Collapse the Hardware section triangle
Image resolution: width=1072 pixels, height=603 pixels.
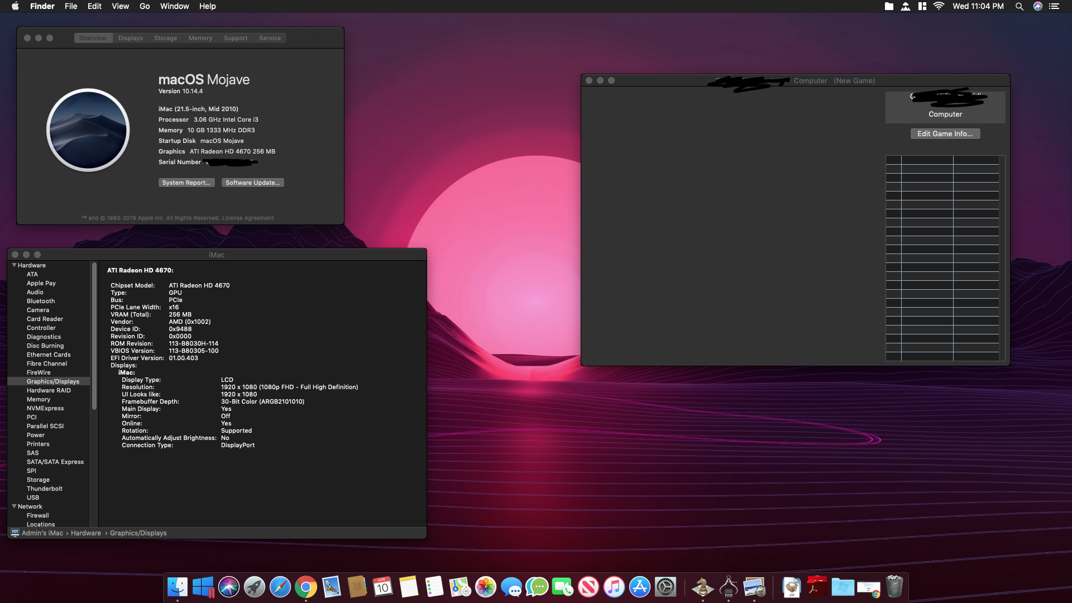tap(14, 265)
